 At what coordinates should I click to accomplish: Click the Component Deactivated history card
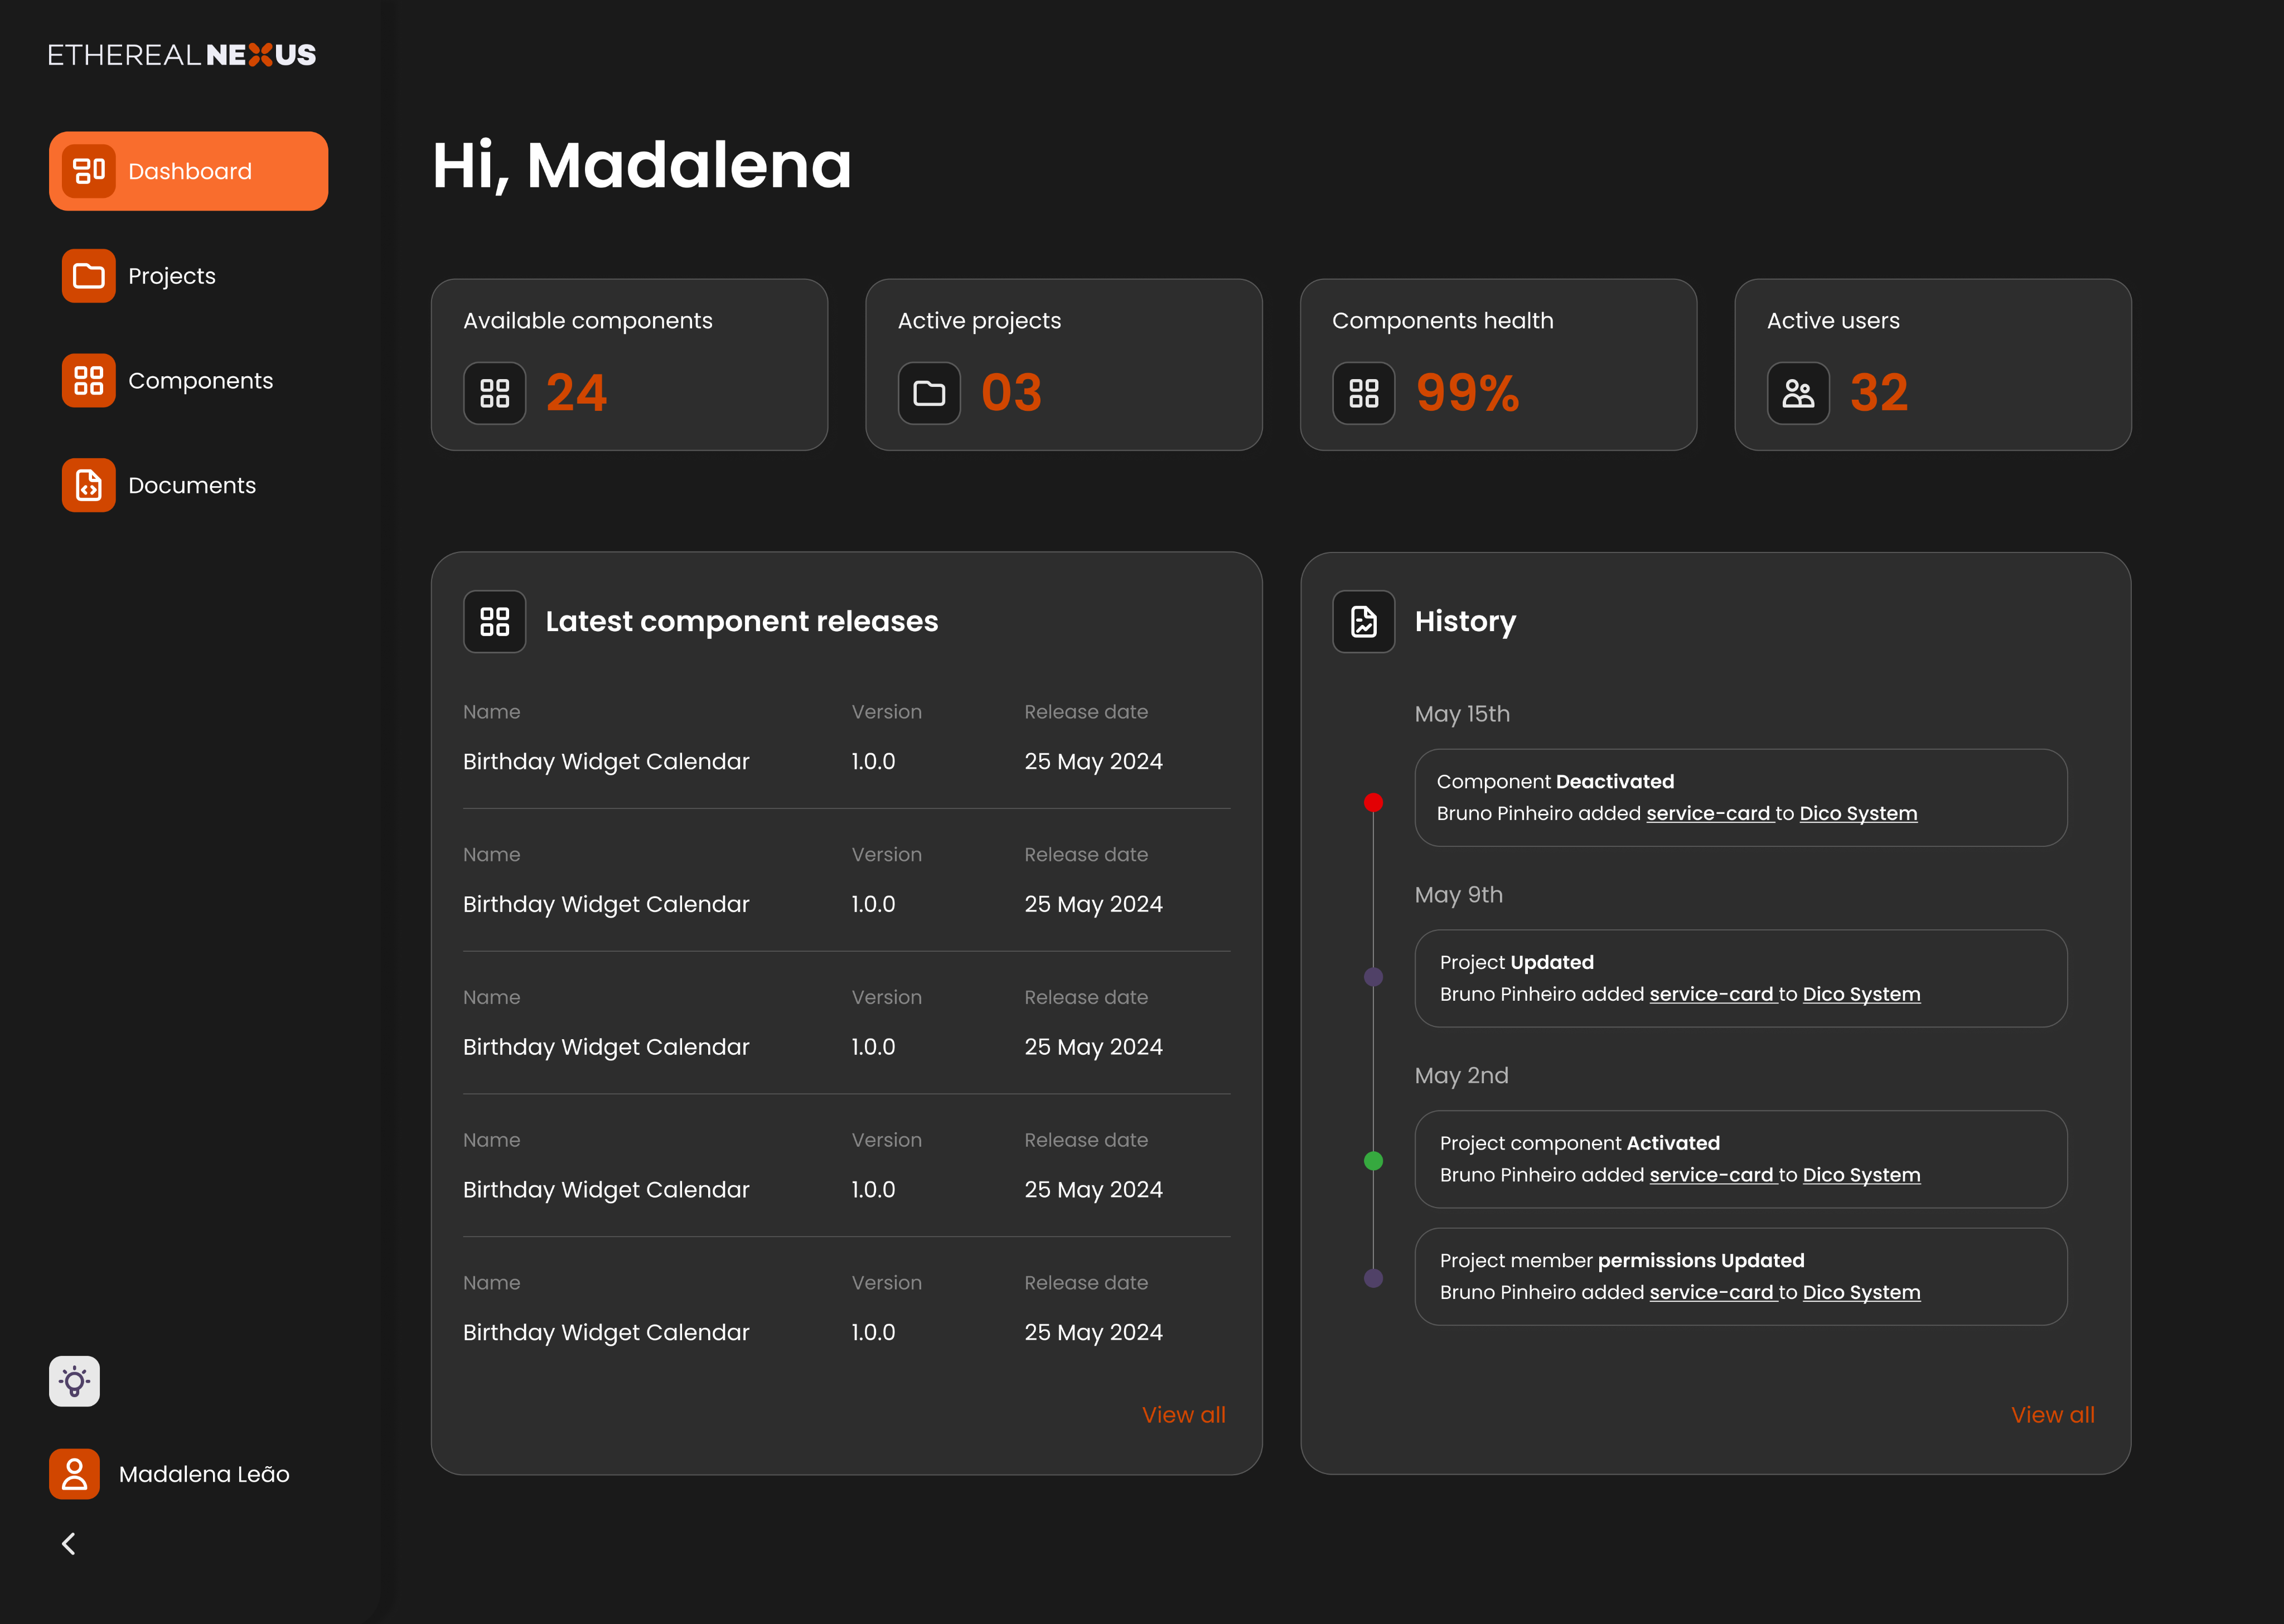pos(1741,798)
